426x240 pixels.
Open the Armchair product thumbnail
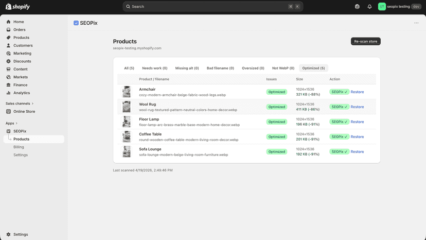(127, 92)
